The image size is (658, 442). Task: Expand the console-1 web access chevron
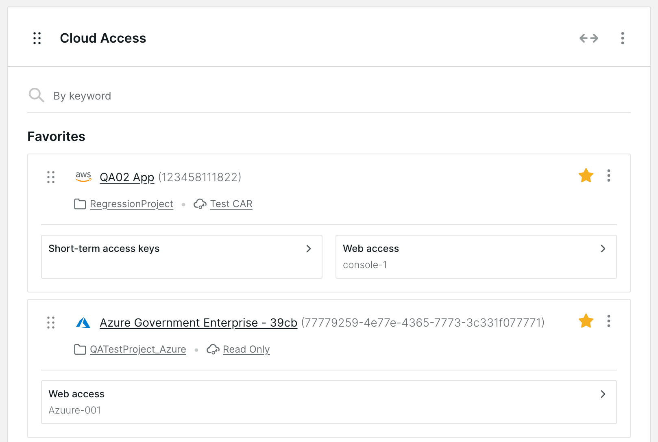click(x=603, y=249)
